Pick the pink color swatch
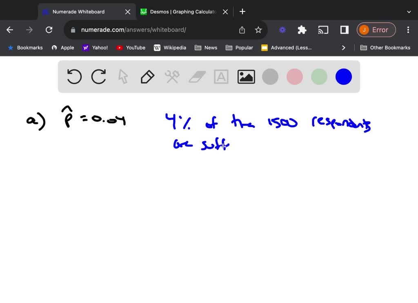 pyautogui.click(x=295, y=77)
